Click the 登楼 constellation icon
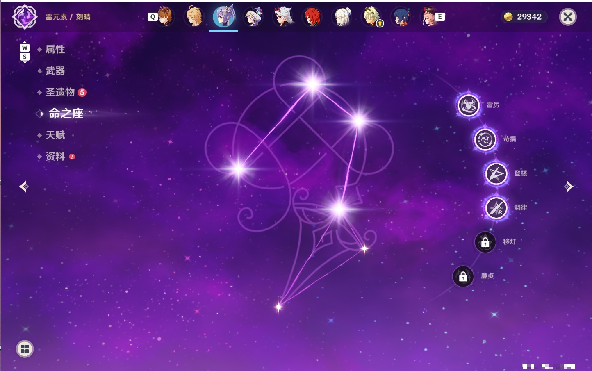Screen dimensions: 592x371 496,174
